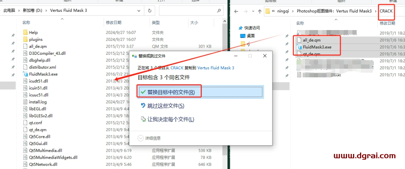
Task: Navigate to This PC breadcrumb
Action: pyautogui.click(x=9, y=11)
